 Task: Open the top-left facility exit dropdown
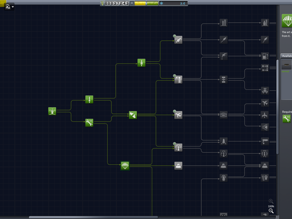pyautogui.click(x=9, y=7)
